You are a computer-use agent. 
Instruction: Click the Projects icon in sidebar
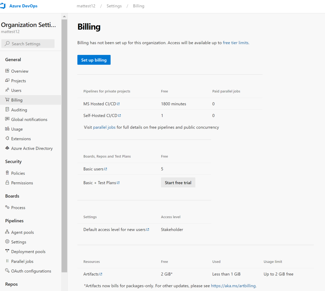(7, 80)
